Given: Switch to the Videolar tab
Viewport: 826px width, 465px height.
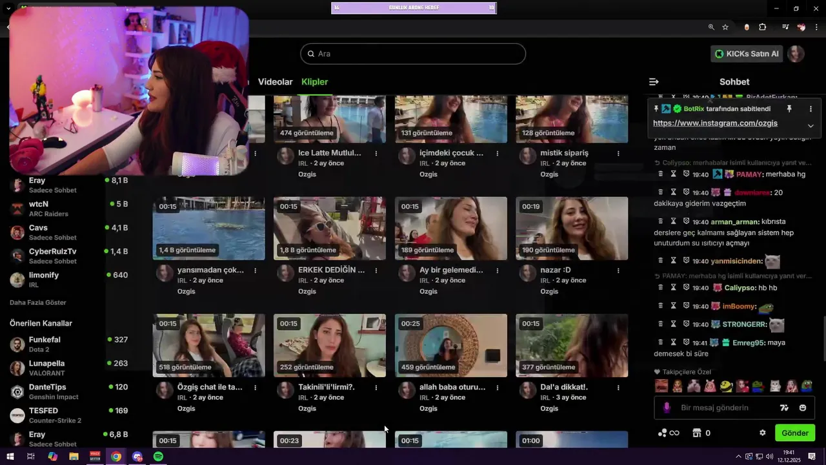Looking at the screenshot, I should coord(276,82).
